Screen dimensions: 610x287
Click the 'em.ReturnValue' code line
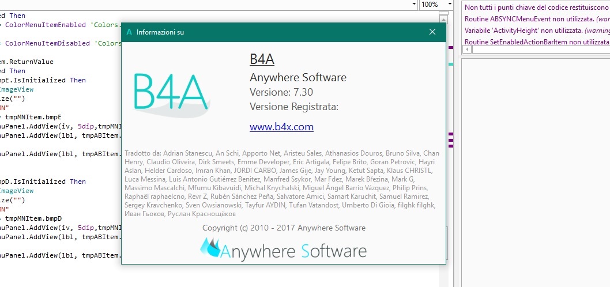click(x=27, y=62)
